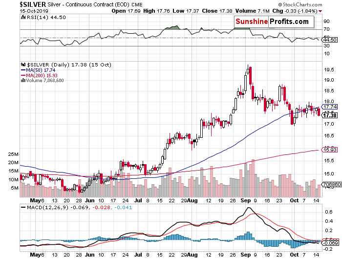Click the Jun label on price chart axis
This screenshot has width=342, height=259.
coord(89,200)
